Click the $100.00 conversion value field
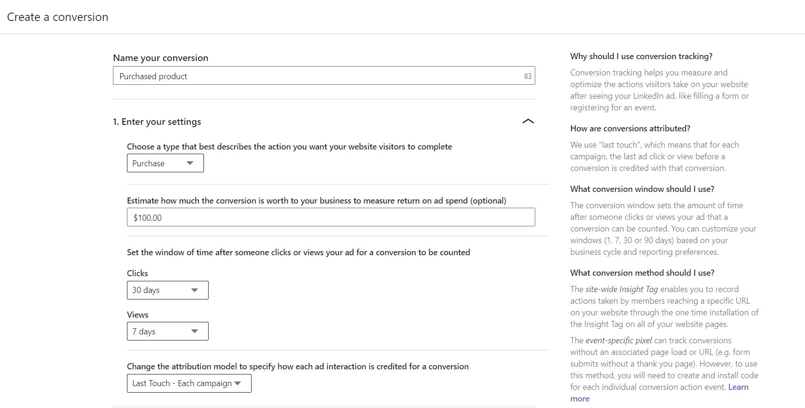The image size is (805, 408). [x=330, y=218]
